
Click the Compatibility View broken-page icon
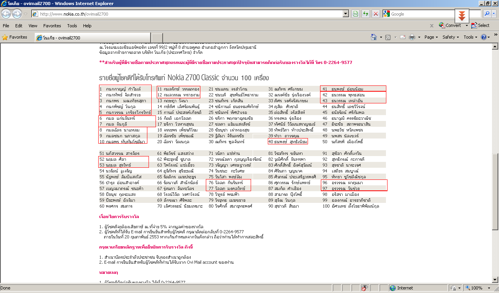coord(356,14)
